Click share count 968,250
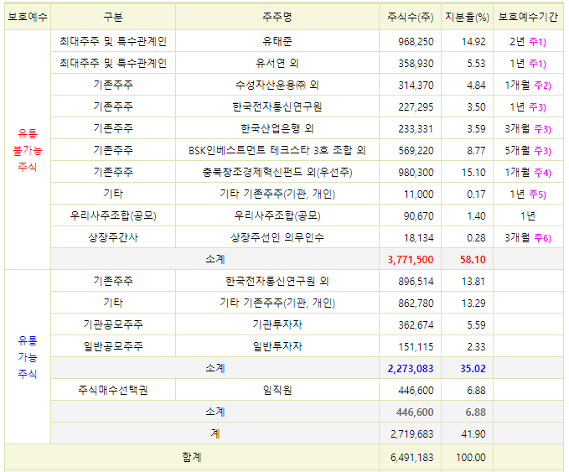This screenshot has width=569, height=472. click(x=416, y=42)
